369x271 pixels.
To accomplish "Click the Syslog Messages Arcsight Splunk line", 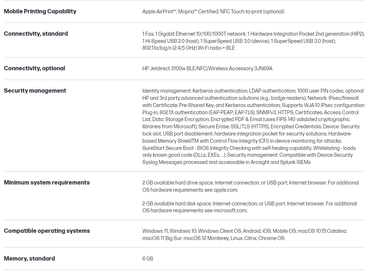I will tap(226, 162).
